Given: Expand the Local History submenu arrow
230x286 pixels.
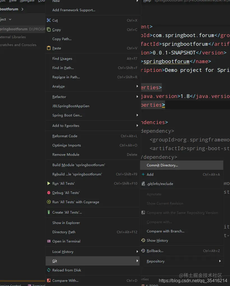Looking at the screenshot, I should coord(137,251).
